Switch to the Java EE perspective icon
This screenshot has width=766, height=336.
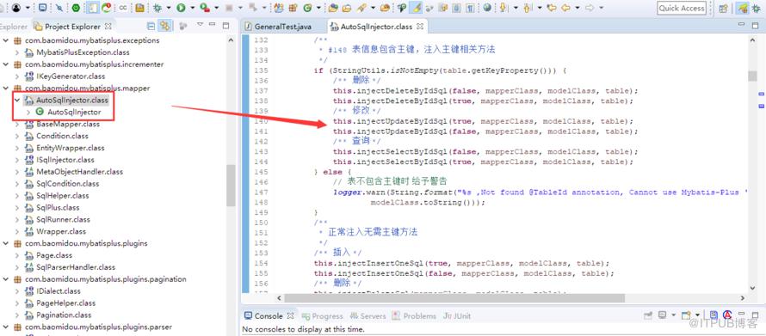coord(743,8)
